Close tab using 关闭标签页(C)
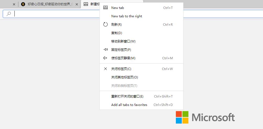263x129 pixels. (141, 69)
